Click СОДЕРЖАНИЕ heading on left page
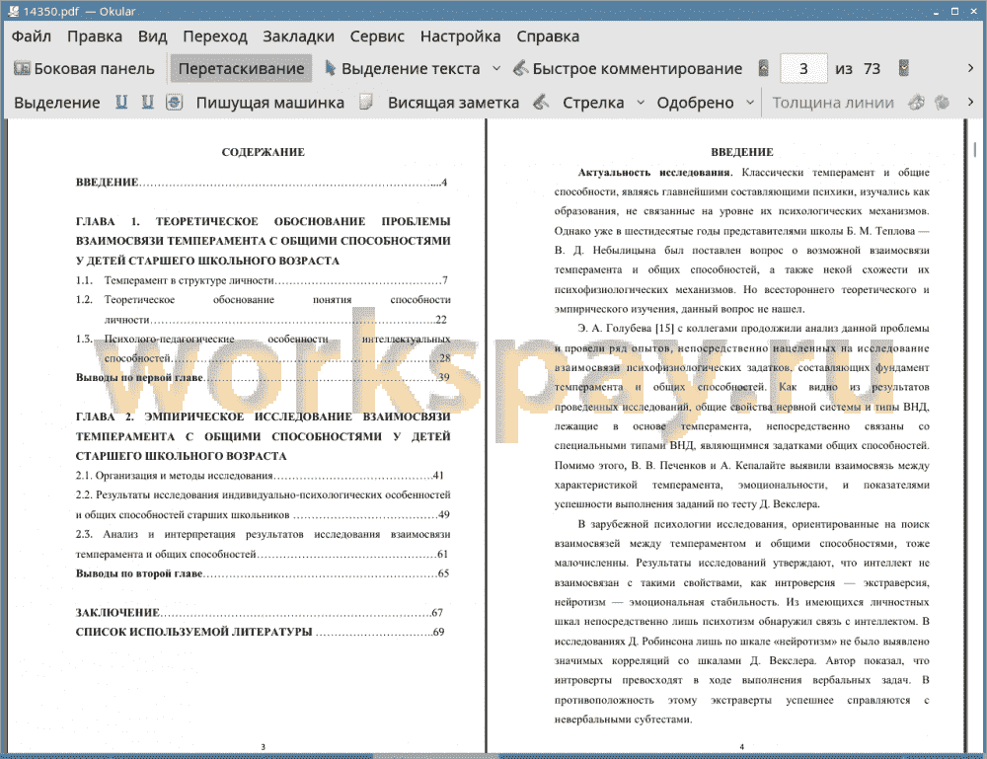This screenshot has height=759, width=987. [x=264, y=152]
